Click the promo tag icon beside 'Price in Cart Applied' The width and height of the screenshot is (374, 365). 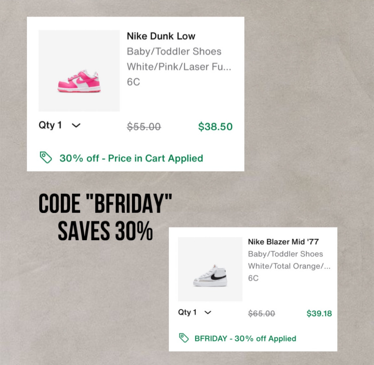point(46,157)
